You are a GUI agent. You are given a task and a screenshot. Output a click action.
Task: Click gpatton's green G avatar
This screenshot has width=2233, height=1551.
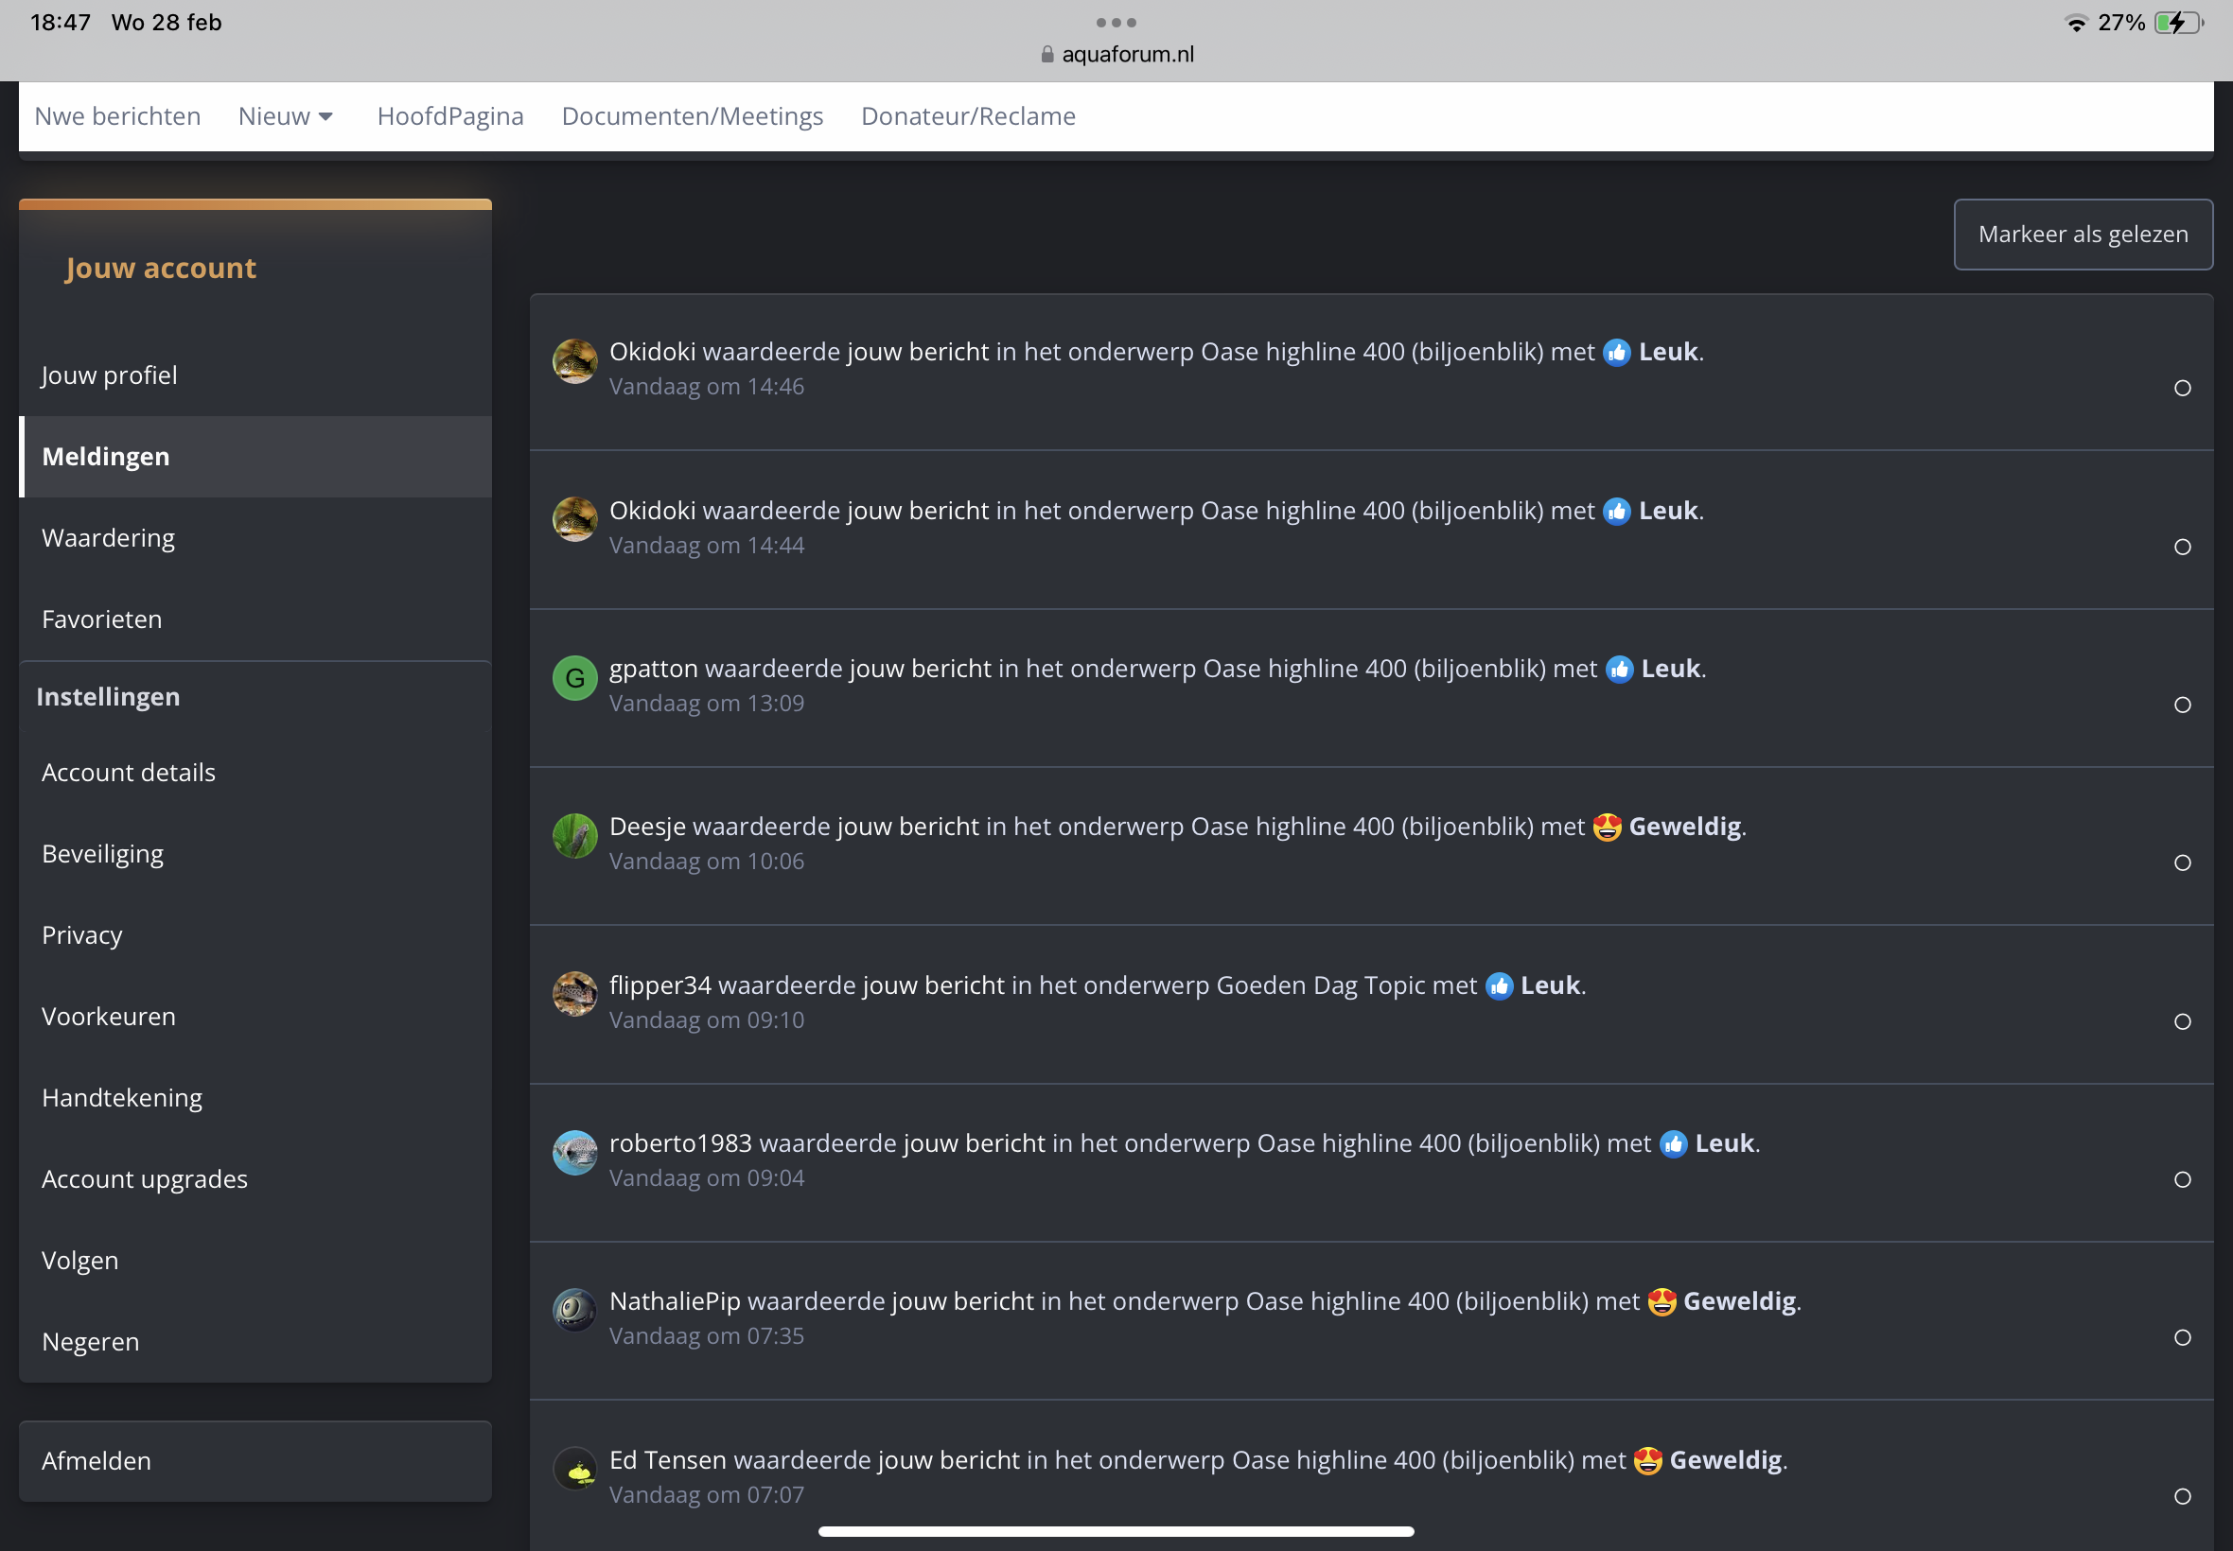point(574,678)
